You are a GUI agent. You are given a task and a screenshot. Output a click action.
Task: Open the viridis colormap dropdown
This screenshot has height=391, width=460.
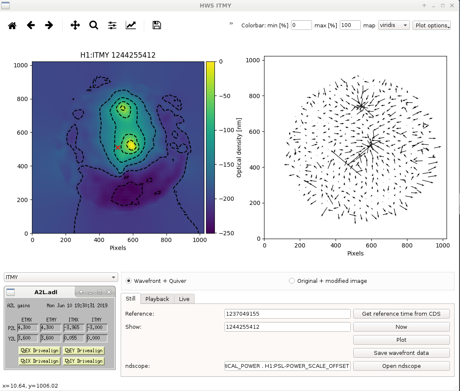pos(394,25)
